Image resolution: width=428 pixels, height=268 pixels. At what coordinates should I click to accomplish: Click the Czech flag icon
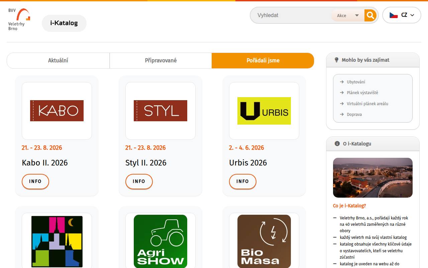coord(394,15)
